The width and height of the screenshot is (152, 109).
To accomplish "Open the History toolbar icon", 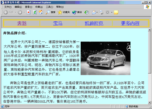I will 86,12.
